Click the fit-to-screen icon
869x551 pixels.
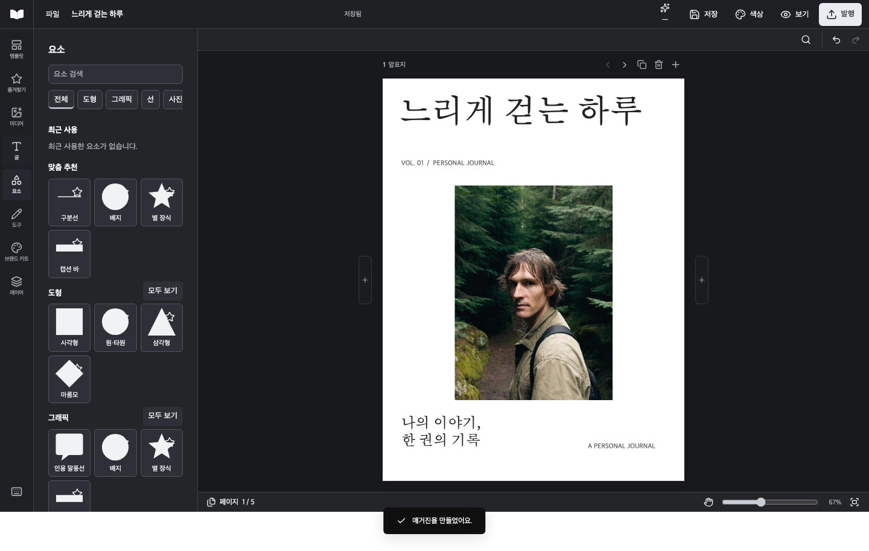pos(855,502)
